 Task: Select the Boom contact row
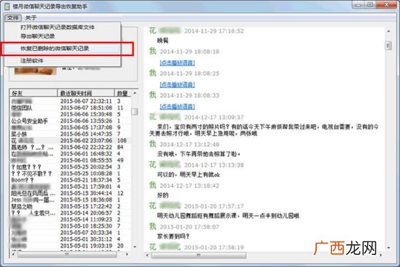tap(71, 180)
